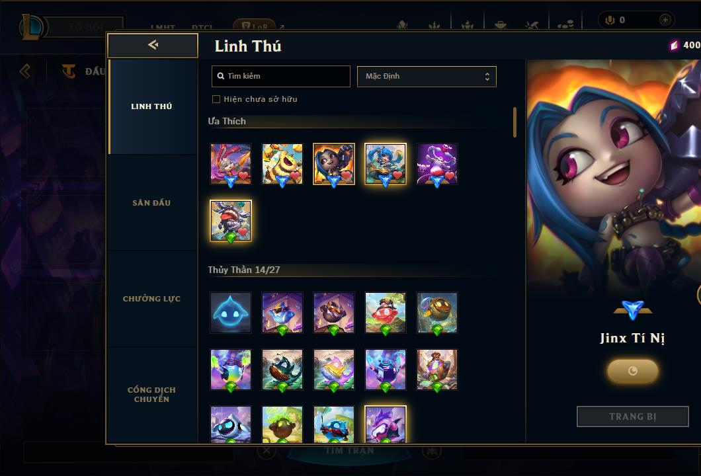Pick the purple dragon favorite little legend
The height and width of the screenshot is (476, 701).
[436, 163]
